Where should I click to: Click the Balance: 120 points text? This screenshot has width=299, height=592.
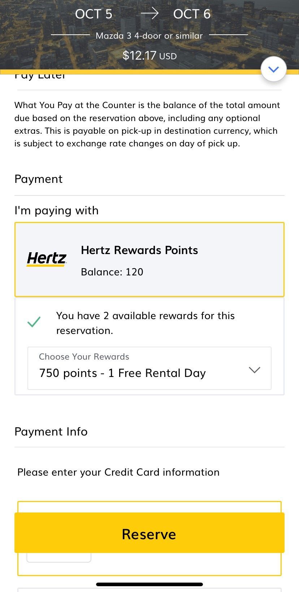(x=112, y=272)
